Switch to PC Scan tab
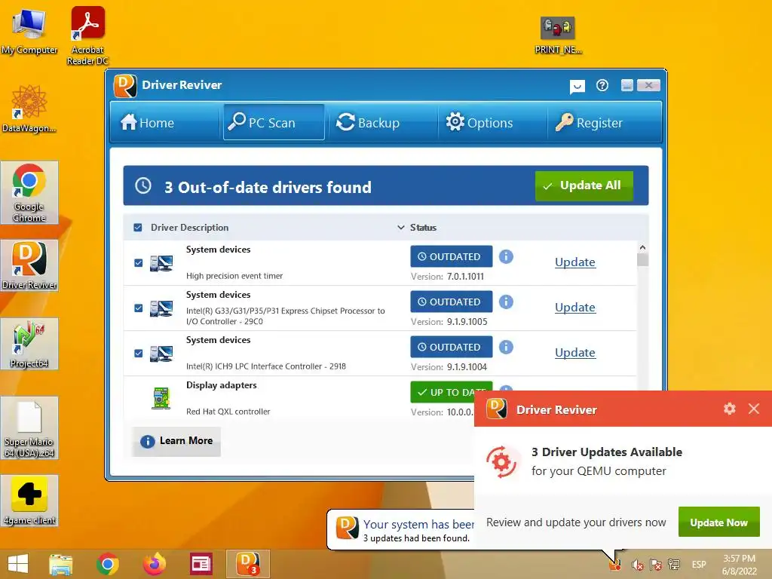 pyautogui.click(x=274, y=122)
